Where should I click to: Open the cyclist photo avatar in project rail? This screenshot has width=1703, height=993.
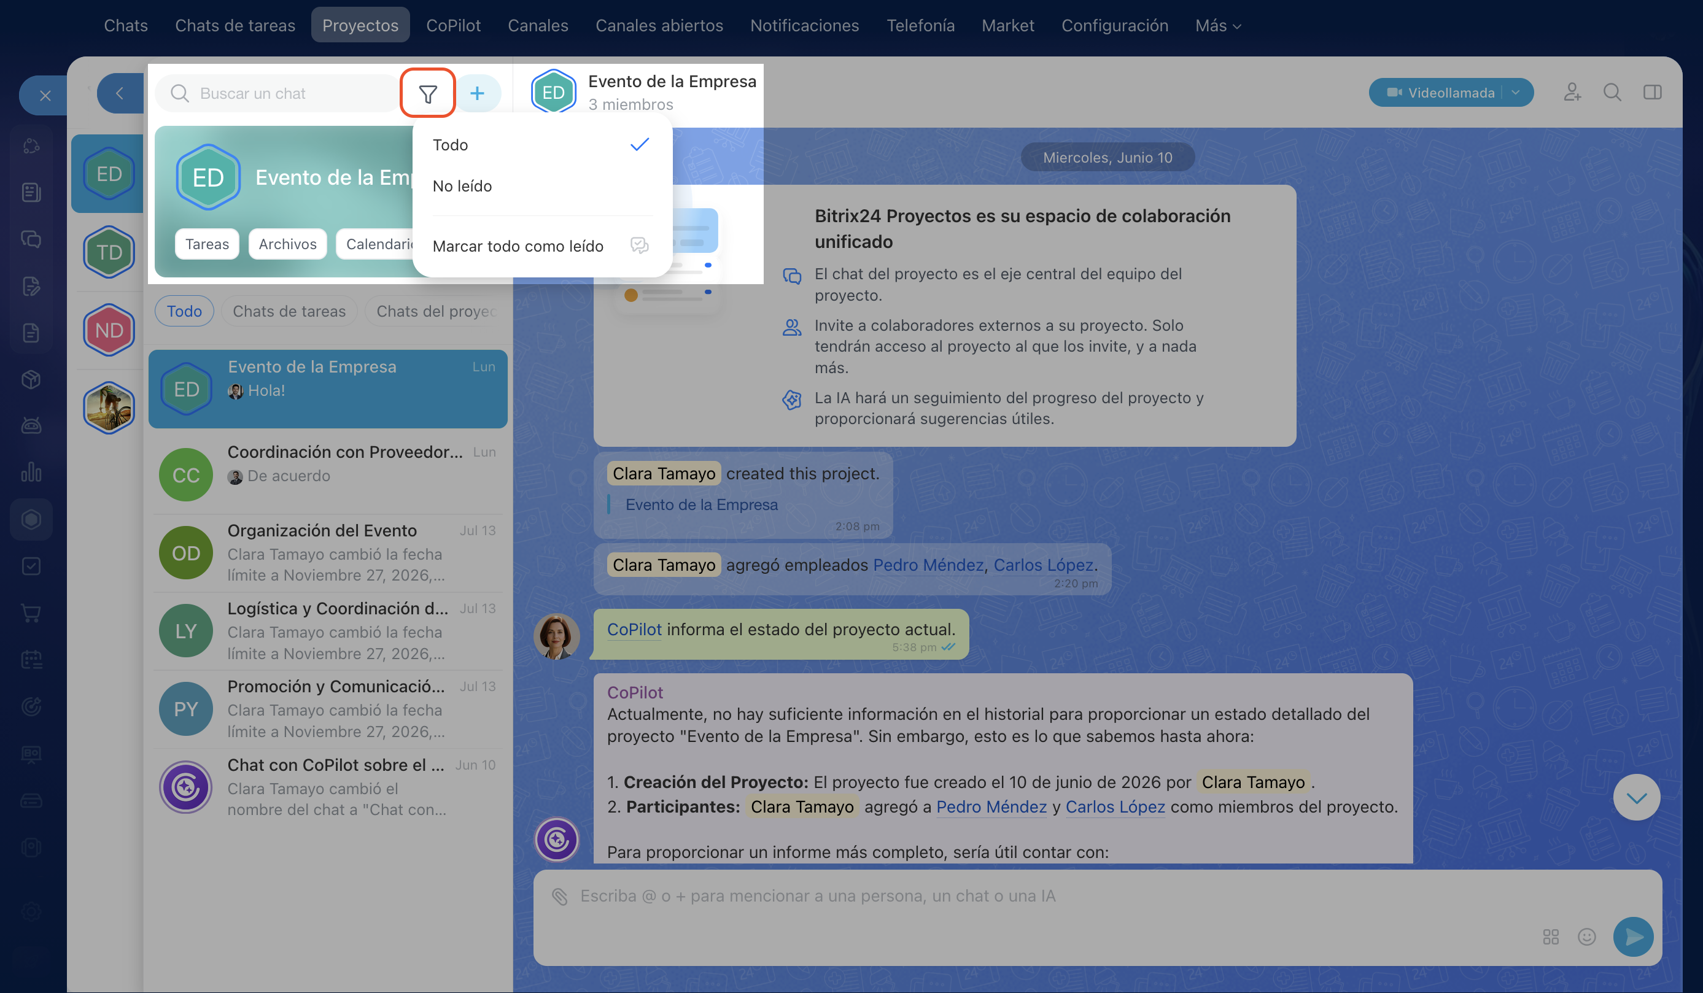click(x=109, y=408)
